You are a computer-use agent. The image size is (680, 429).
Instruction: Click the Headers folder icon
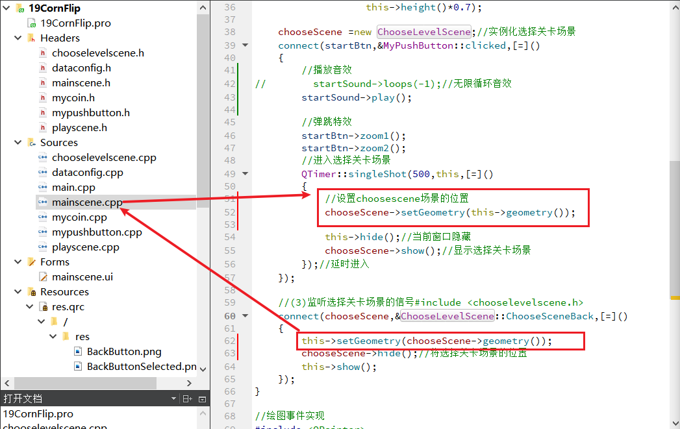tap(31, 38)
